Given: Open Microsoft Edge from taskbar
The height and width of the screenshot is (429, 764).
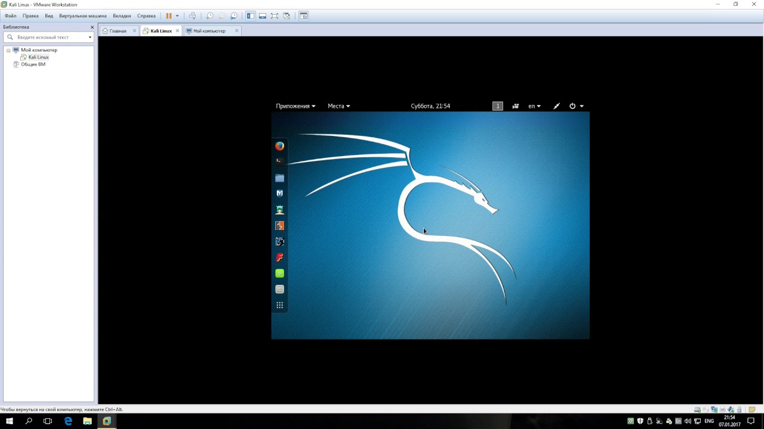Looking at the screenshot, I should (68, 421).
